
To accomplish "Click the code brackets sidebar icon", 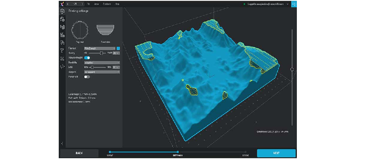I will (62, 66).
